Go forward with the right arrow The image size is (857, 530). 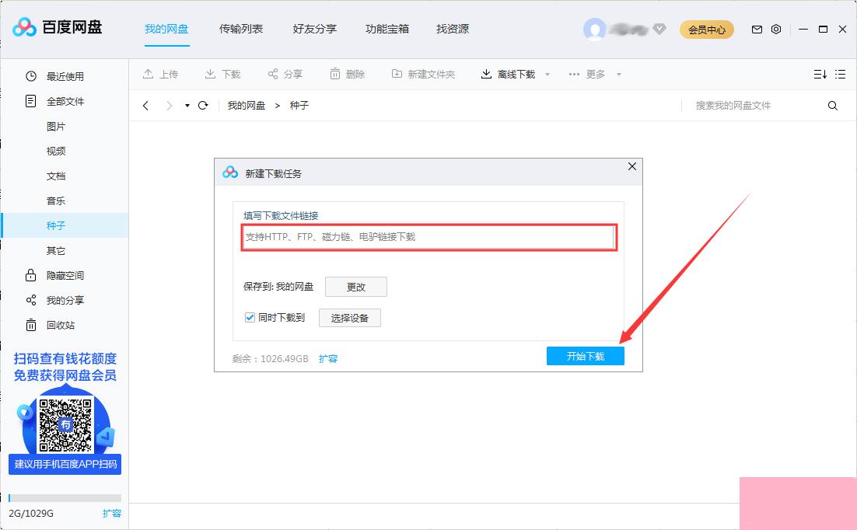click(x=169, y=106)
